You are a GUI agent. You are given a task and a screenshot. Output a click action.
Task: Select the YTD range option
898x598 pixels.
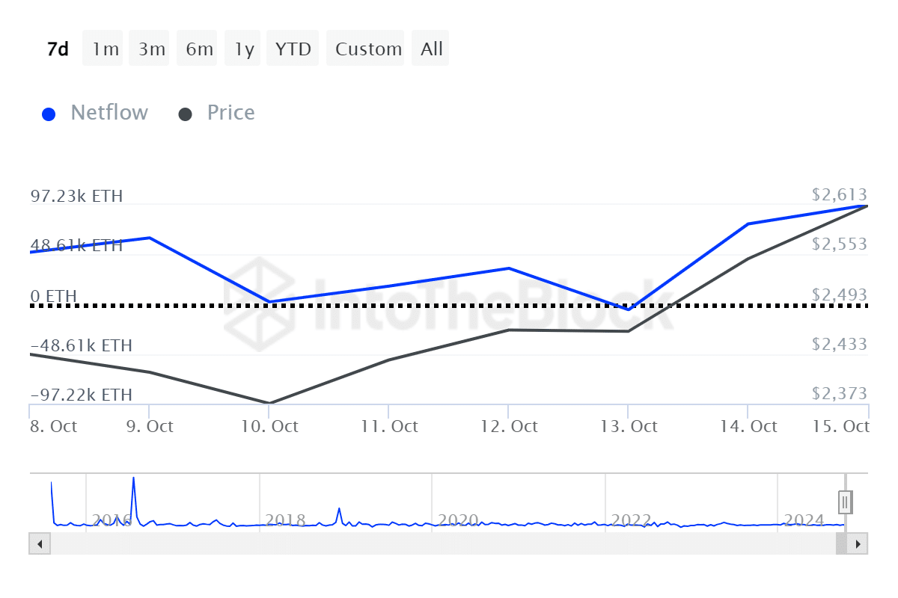pyautogui.click(x=293, y=48)
